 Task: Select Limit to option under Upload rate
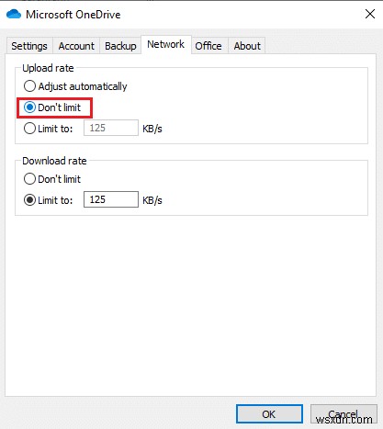[x=48, y=129]
